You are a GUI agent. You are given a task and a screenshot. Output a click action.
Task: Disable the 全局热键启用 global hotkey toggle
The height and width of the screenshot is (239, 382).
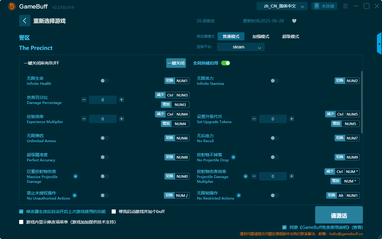(225, 63)
